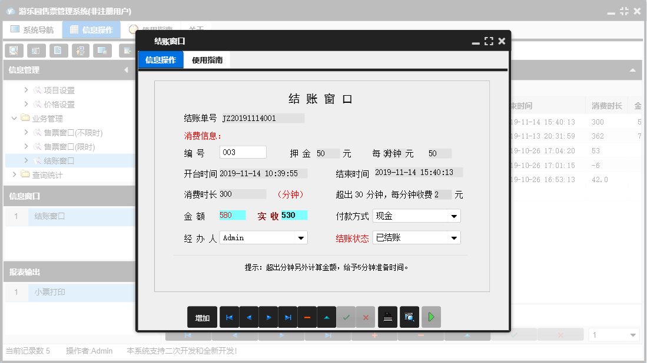Image resolution: width=647 pixels, height=363 pixels.
Task: Open the print receipt icon
Action: click(x=389, y=317)
